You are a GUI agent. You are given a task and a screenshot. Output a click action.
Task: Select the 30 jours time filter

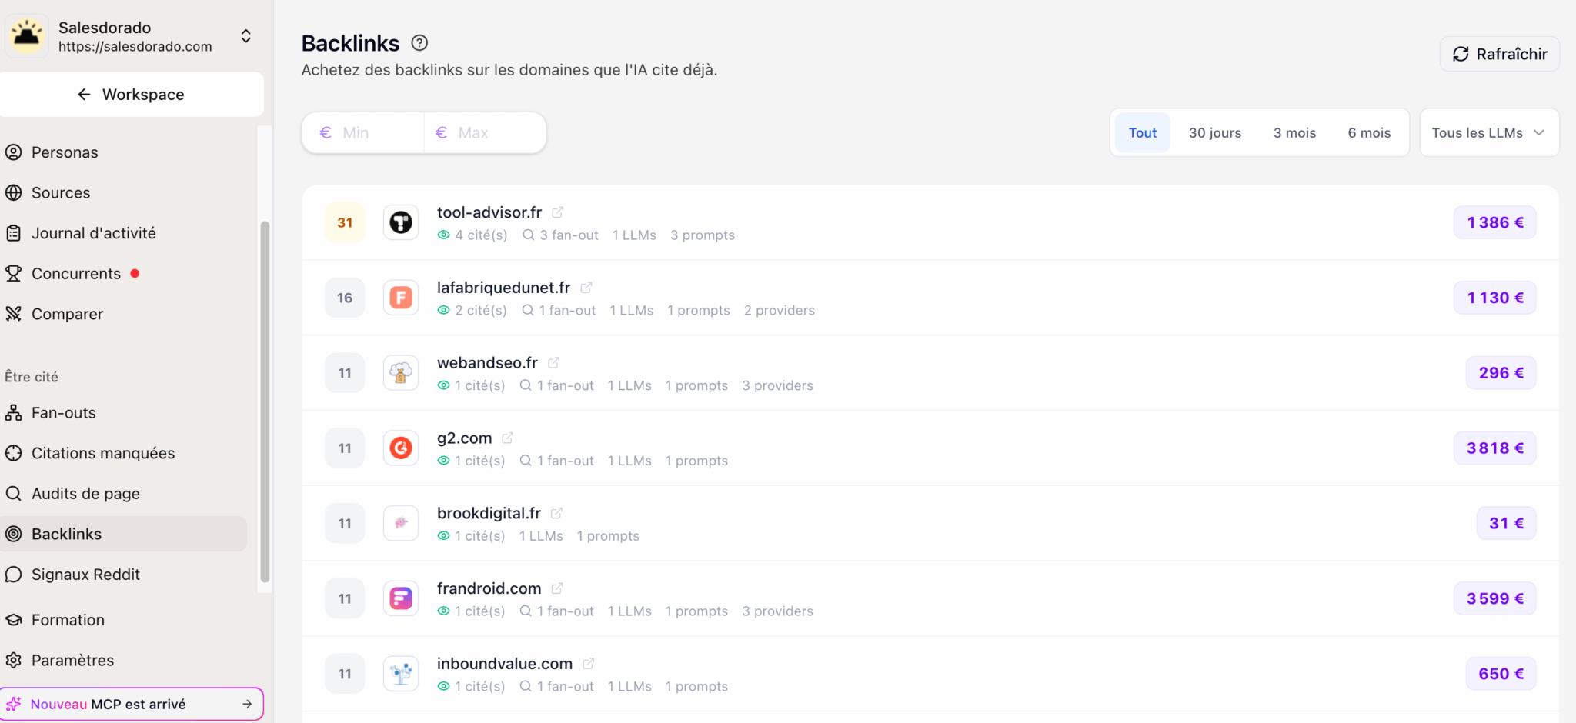click(1215, 133)
